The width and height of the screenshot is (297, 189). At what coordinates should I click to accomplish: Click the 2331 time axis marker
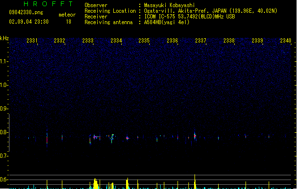[32, 41]
